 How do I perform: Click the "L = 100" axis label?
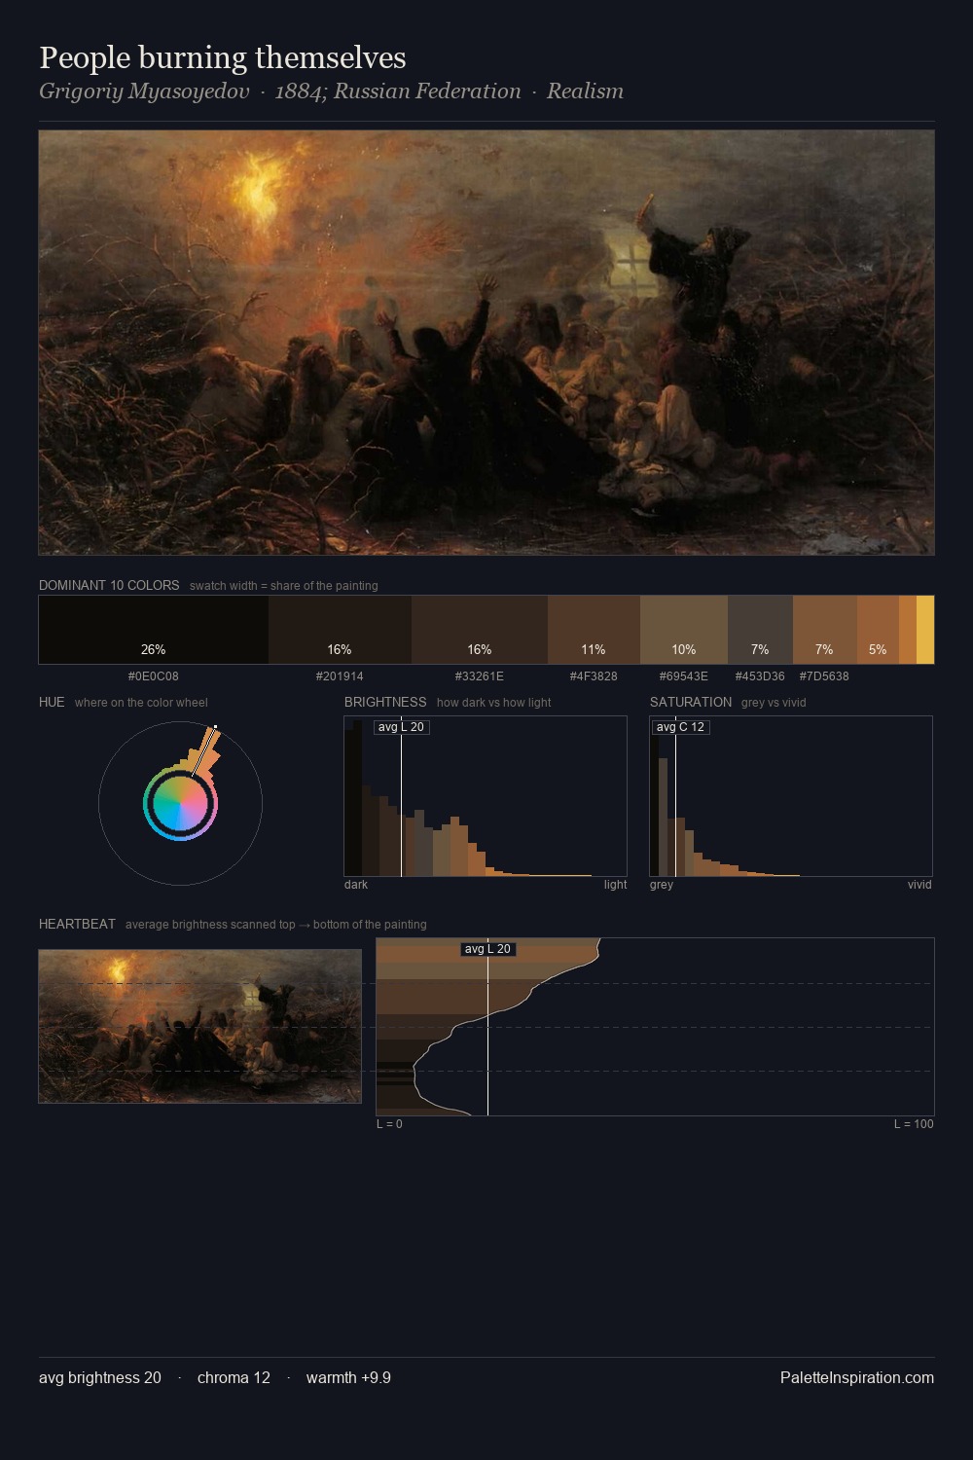(914, 1124)
